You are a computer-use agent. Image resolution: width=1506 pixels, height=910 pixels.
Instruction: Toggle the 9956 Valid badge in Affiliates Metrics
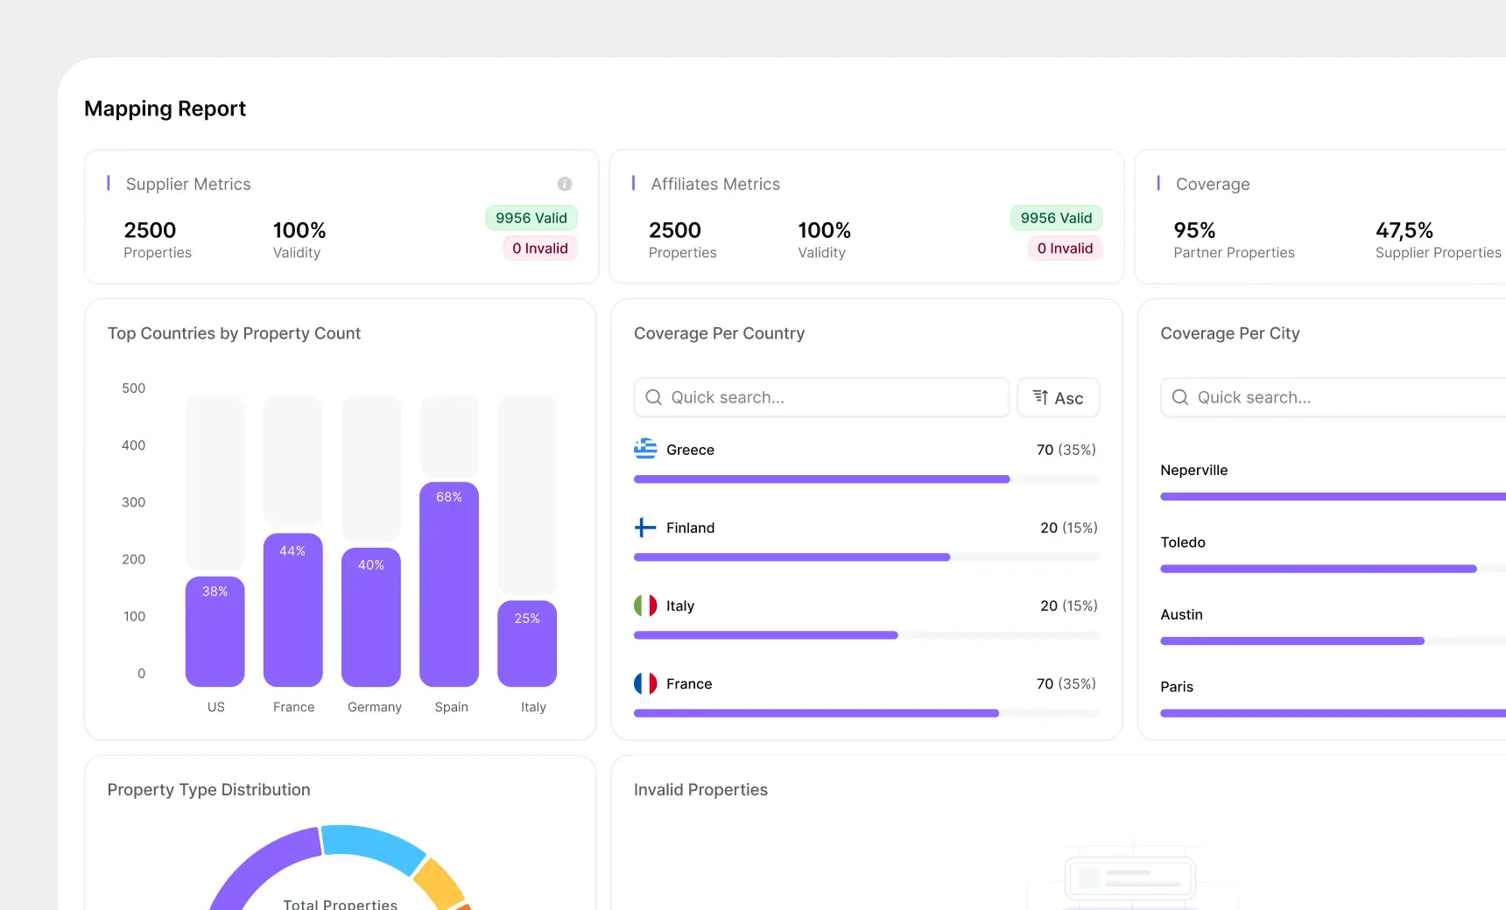[1056, 217]
